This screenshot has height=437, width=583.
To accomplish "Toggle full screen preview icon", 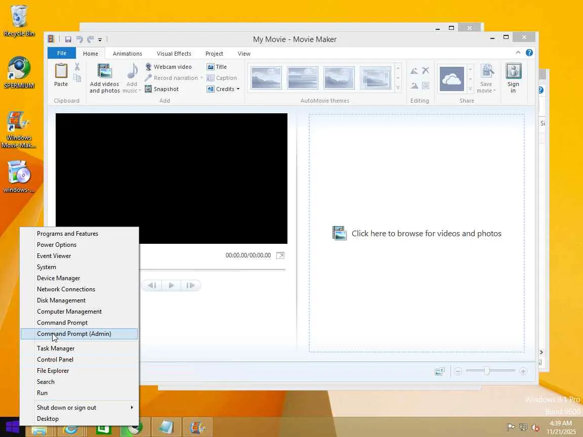I will pos(280,255).
